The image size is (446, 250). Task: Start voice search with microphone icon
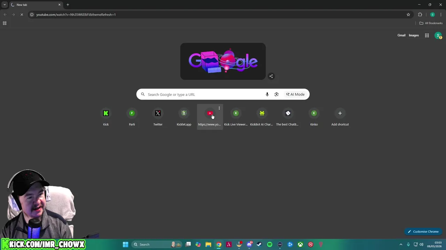[x=267, y=94]
